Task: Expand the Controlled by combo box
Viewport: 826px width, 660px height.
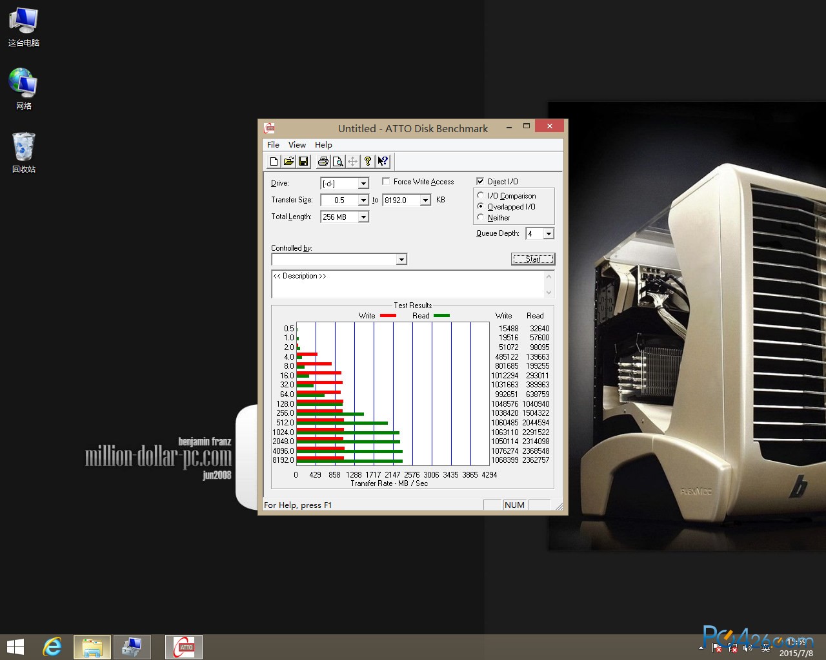Action: (401, 259)
